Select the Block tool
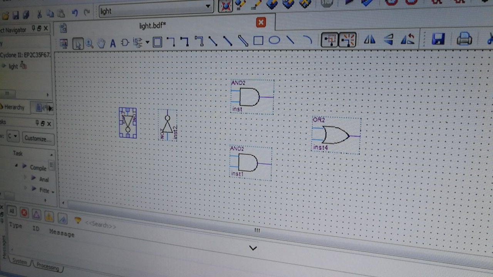The width and height of the screenshot is (493, 277). 157,42
